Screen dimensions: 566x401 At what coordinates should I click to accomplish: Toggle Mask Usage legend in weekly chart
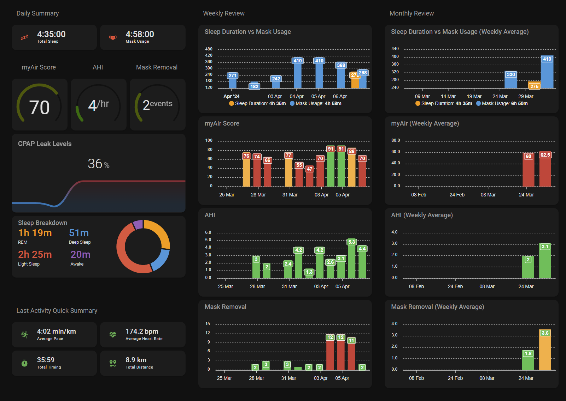[x=316, y=103]
